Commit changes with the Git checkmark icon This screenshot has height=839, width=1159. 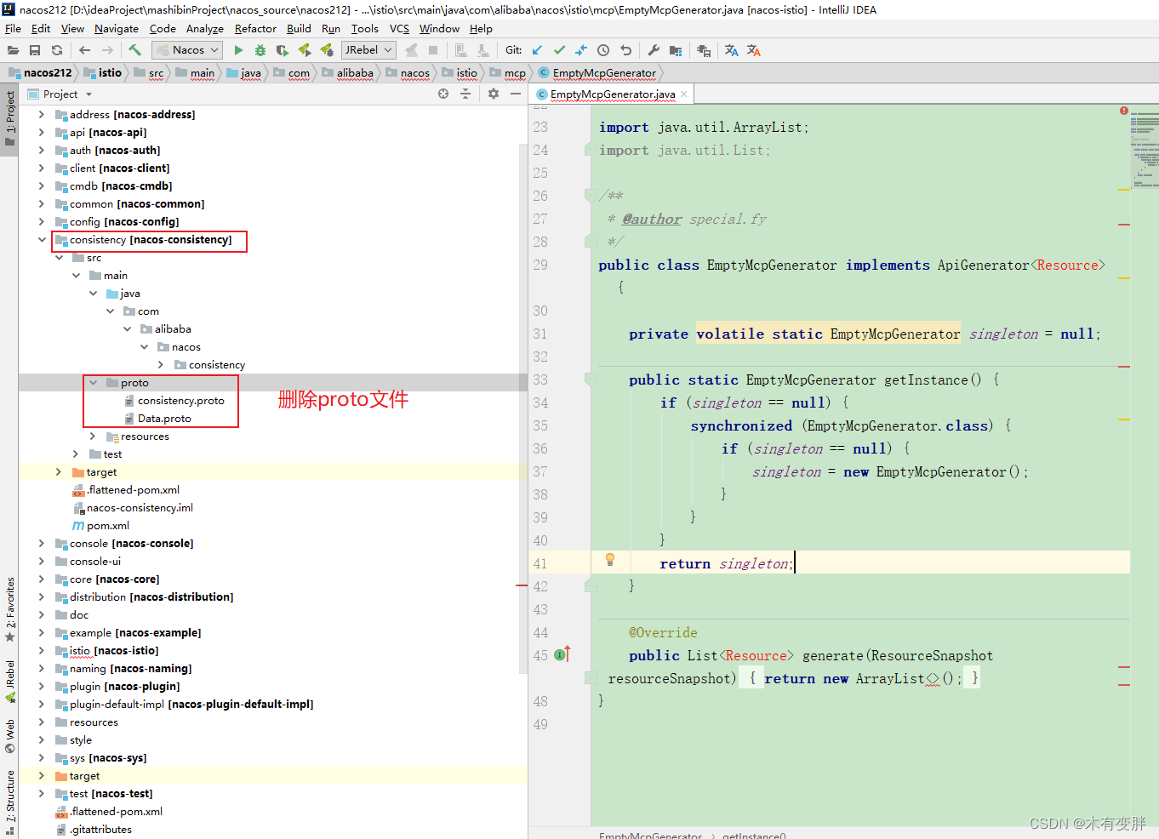(559, 50)
